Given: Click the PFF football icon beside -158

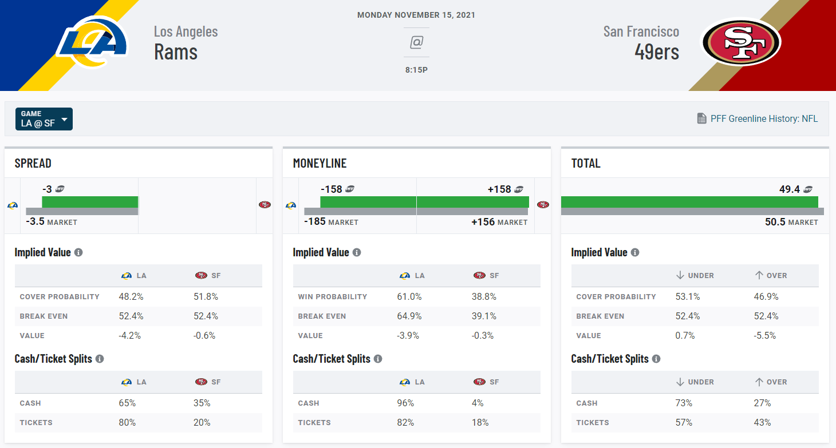Looking at the screenshot, I should coord(350,189).
